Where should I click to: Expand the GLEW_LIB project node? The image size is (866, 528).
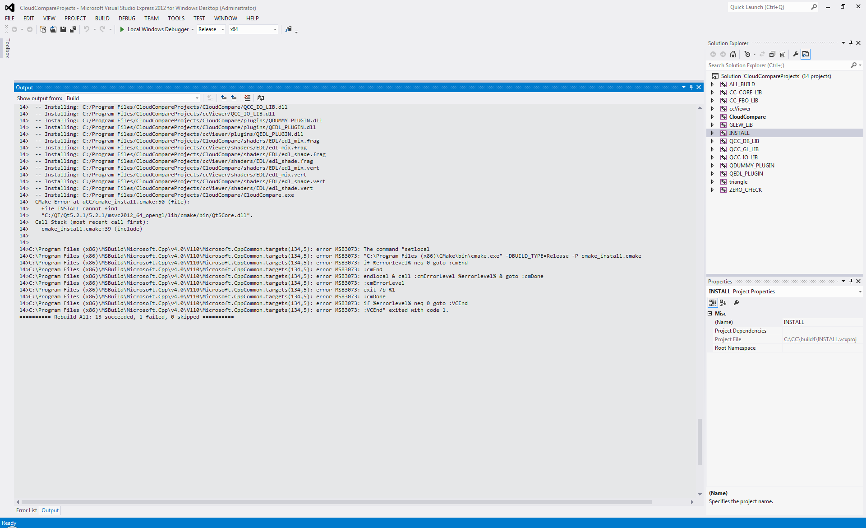click(714, 125)
